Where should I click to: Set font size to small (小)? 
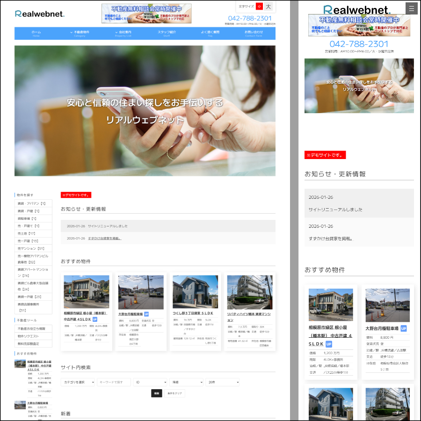point(259,7)
